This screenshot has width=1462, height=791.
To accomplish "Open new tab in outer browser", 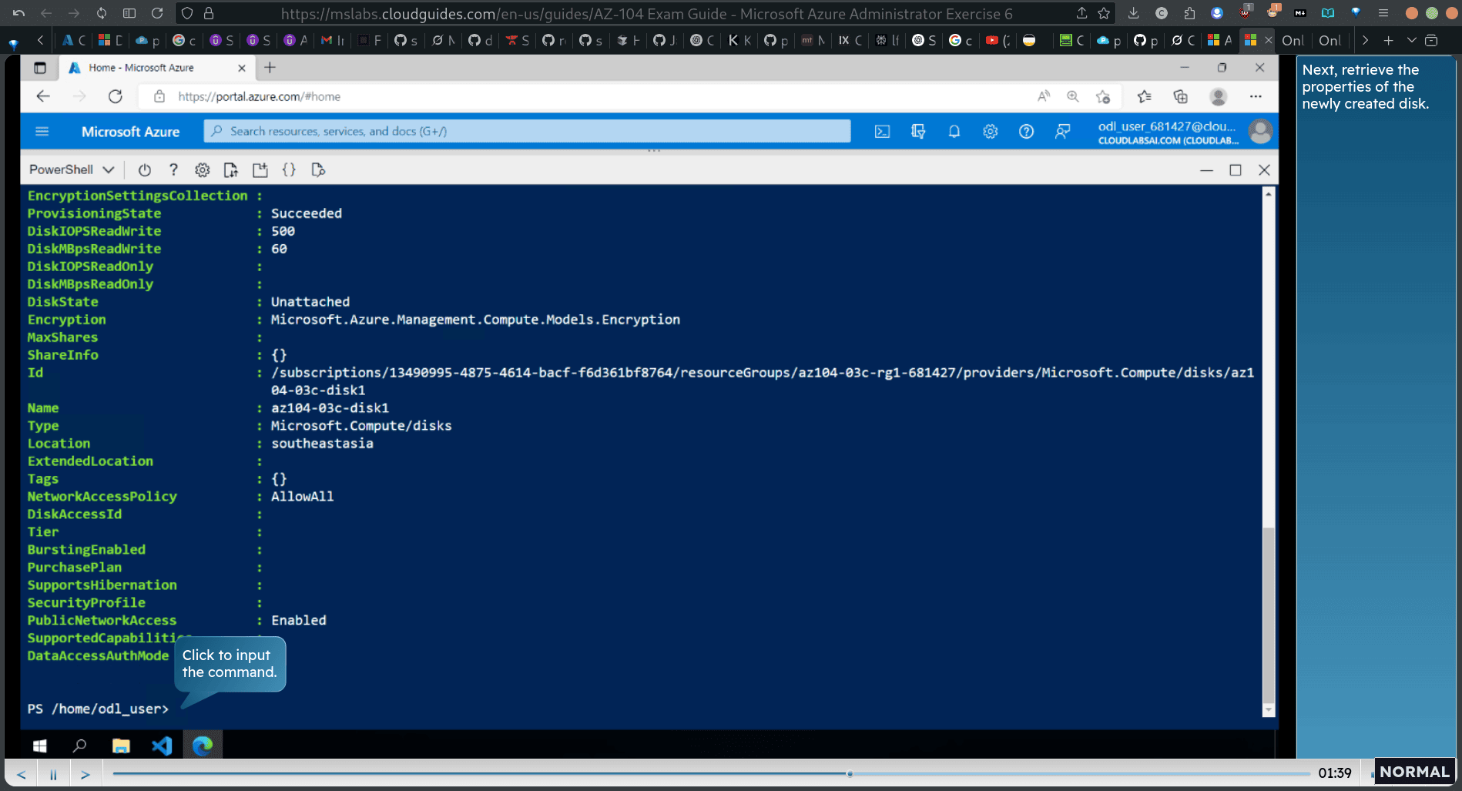I will tap(1388, 40).
